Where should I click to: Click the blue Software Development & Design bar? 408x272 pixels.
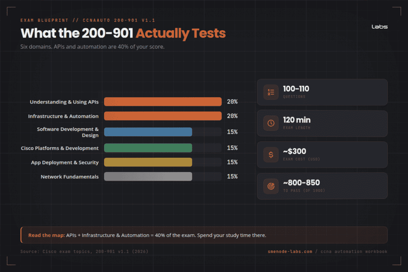[x=148, y=132]
